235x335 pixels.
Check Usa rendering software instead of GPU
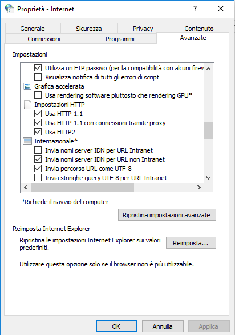pos(38,95)
